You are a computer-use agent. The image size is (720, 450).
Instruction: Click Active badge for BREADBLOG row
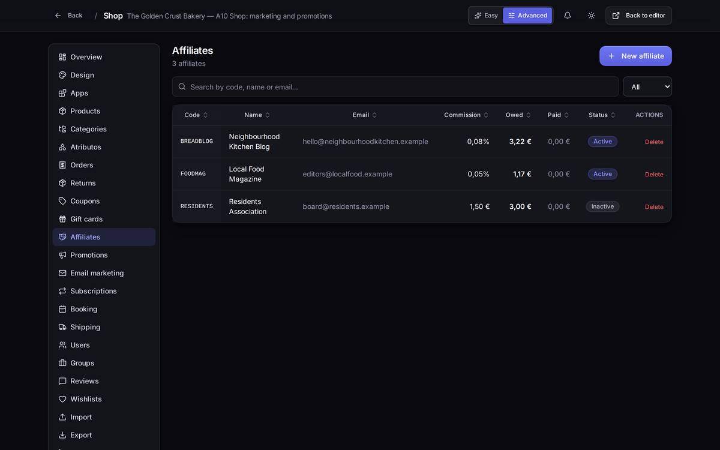[602, 142]
